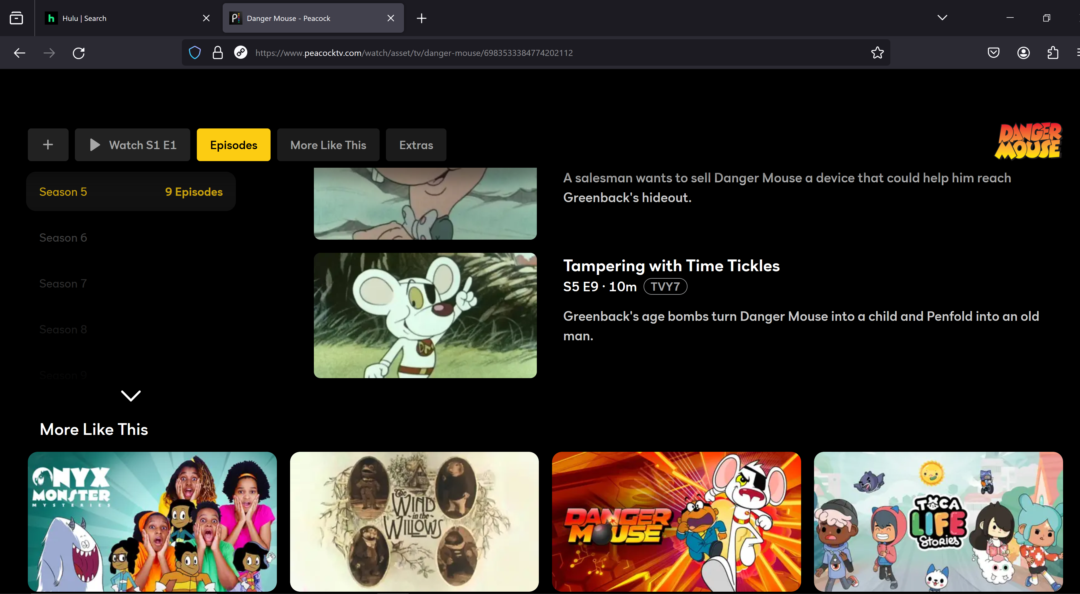Open The Wind in the Willows card

[x=414, y=521]
